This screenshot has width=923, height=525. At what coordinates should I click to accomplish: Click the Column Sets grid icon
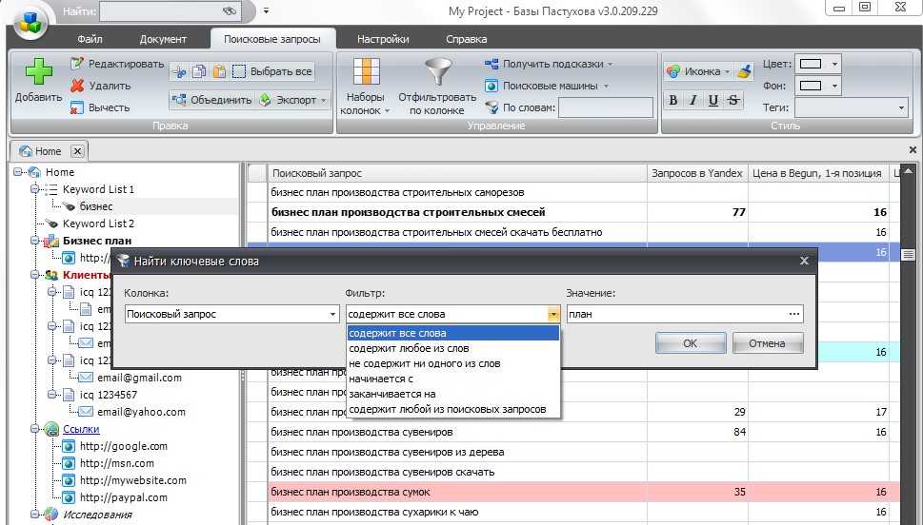point(367,73)
